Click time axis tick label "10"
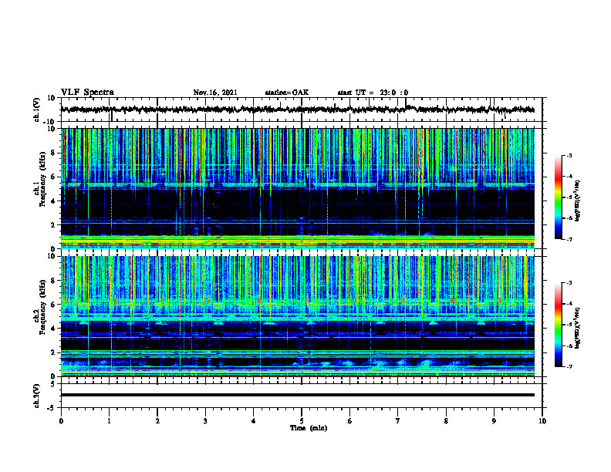The width and height of the screenshot is (611, 472). (x=542, y=421)
